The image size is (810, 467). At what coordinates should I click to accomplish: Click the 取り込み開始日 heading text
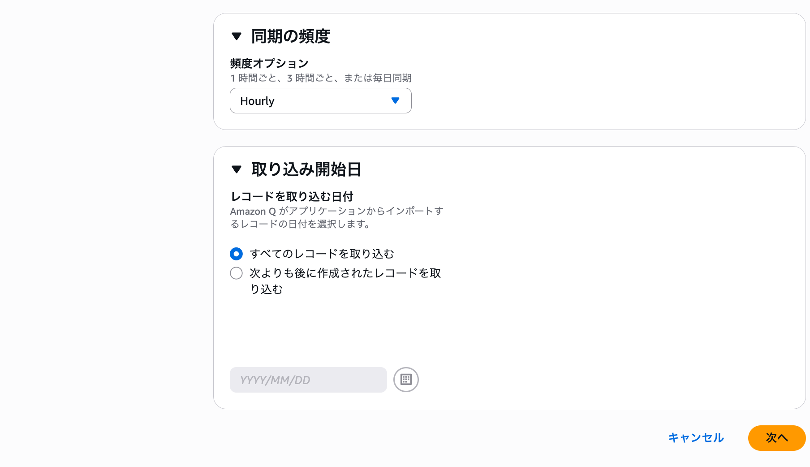coord(306,169)
